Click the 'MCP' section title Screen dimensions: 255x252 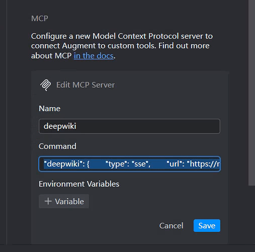tap(40, 19)
